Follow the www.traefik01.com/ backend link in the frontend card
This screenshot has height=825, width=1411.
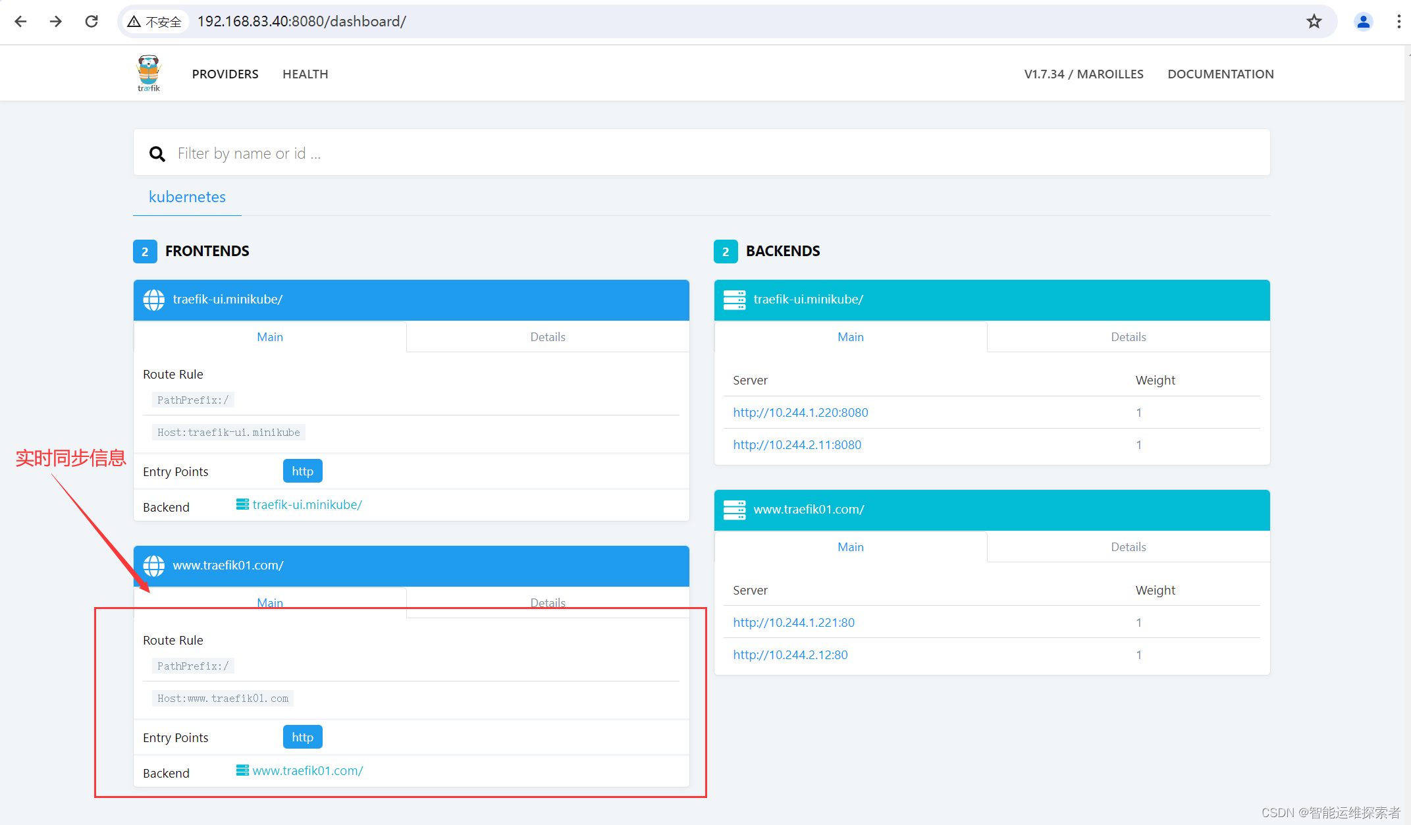tap(307, 771)
